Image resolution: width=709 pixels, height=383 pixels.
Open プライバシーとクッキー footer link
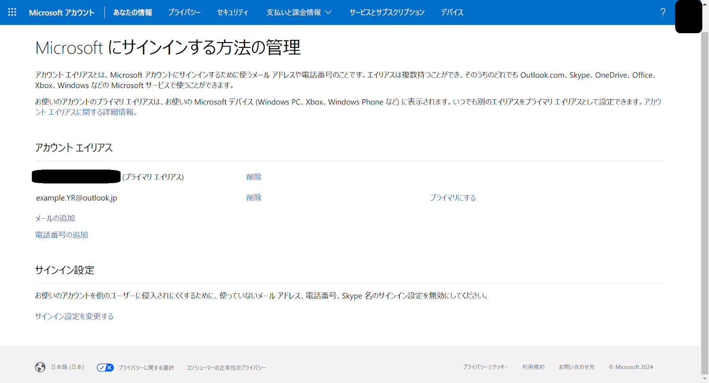[x=485, y=367]
